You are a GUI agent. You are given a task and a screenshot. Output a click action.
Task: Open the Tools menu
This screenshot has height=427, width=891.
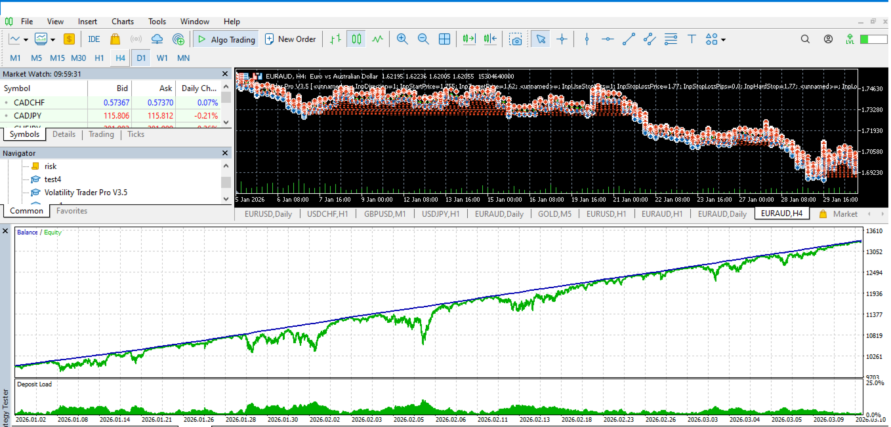[x=157, y=22]
